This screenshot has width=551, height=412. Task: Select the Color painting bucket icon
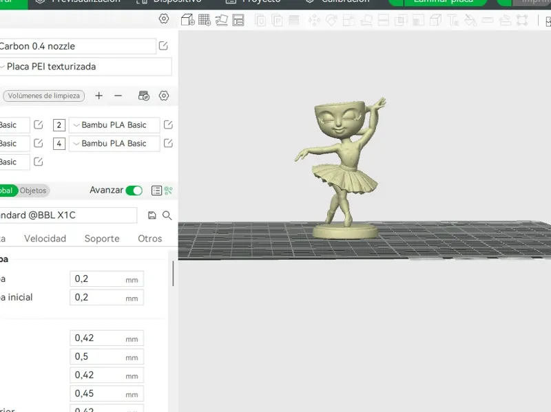[x=470, y=21]
